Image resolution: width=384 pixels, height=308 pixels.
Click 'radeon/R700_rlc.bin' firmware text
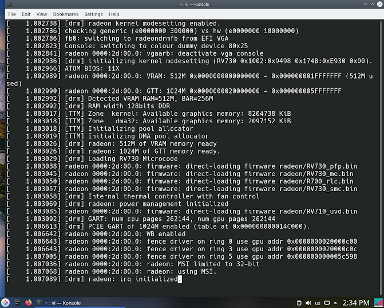pyautogui.click(x=316, y=181)
